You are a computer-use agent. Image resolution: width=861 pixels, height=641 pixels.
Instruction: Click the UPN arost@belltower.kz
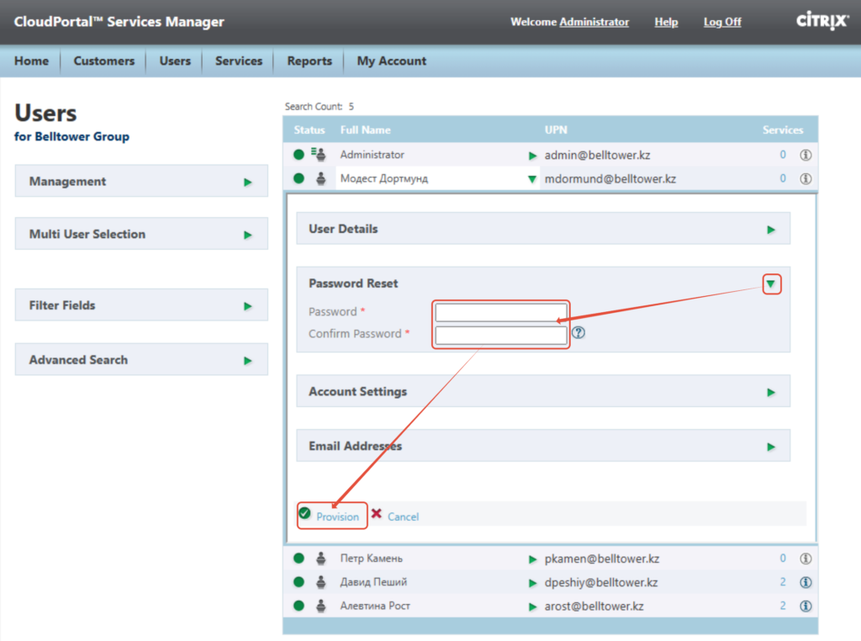tap(594, 607)
